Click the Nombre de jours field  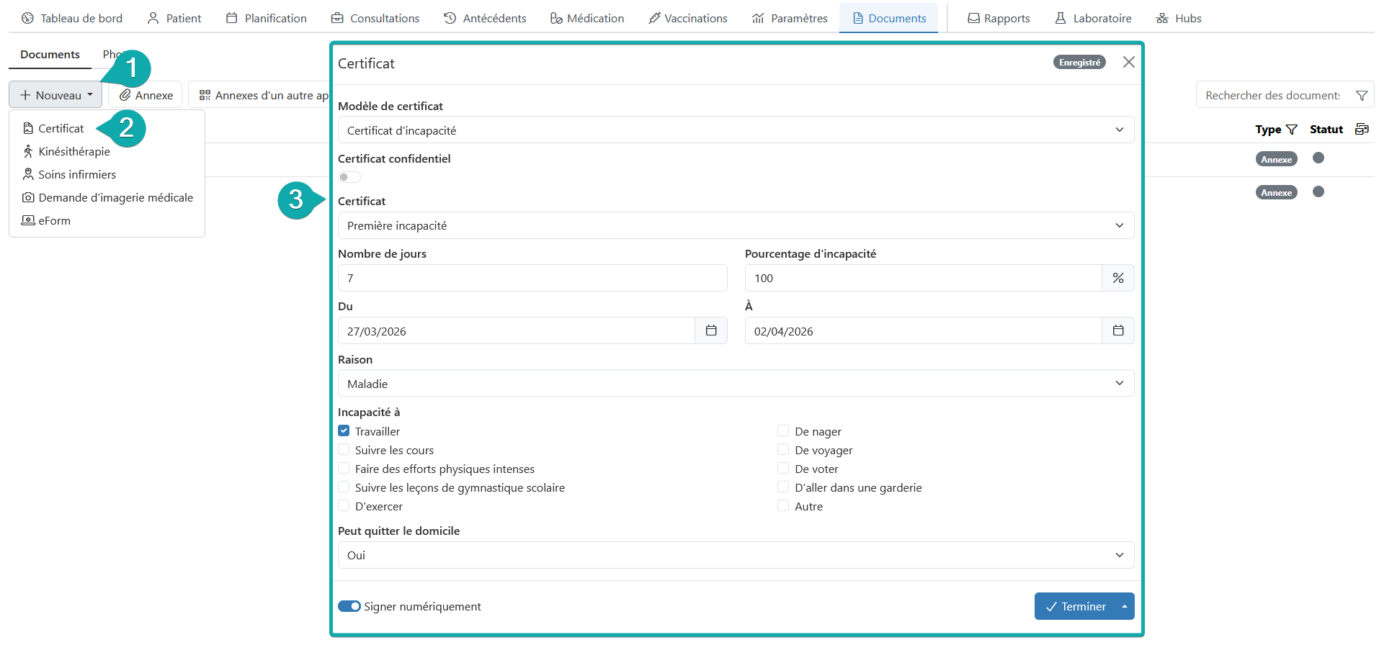[x=532, y=278]
